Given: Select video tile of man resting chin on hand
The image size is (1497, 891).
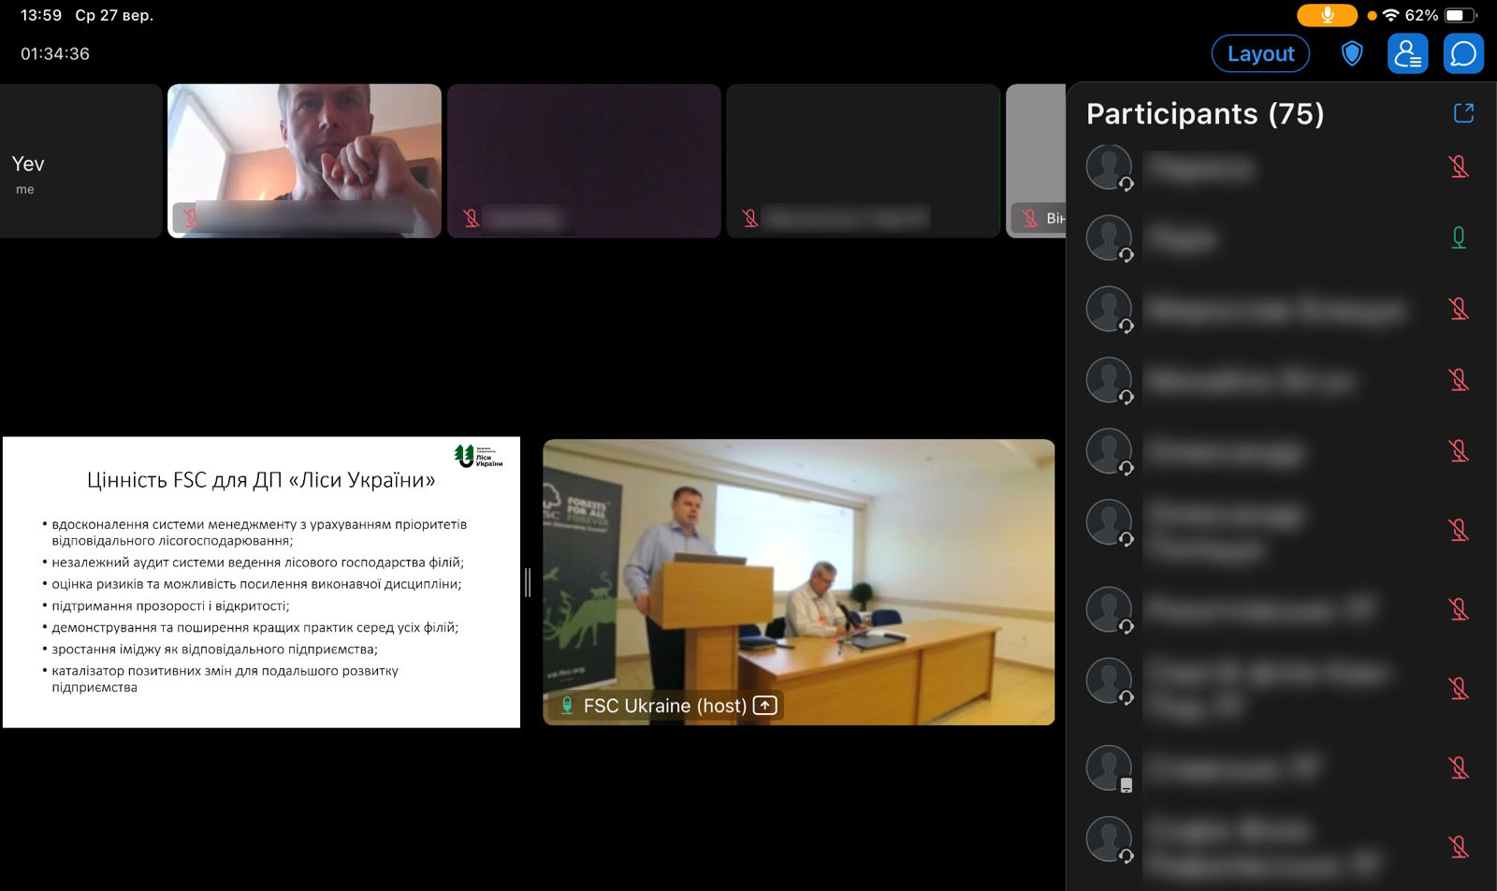Looking at the screenshot, I should 304,161.
